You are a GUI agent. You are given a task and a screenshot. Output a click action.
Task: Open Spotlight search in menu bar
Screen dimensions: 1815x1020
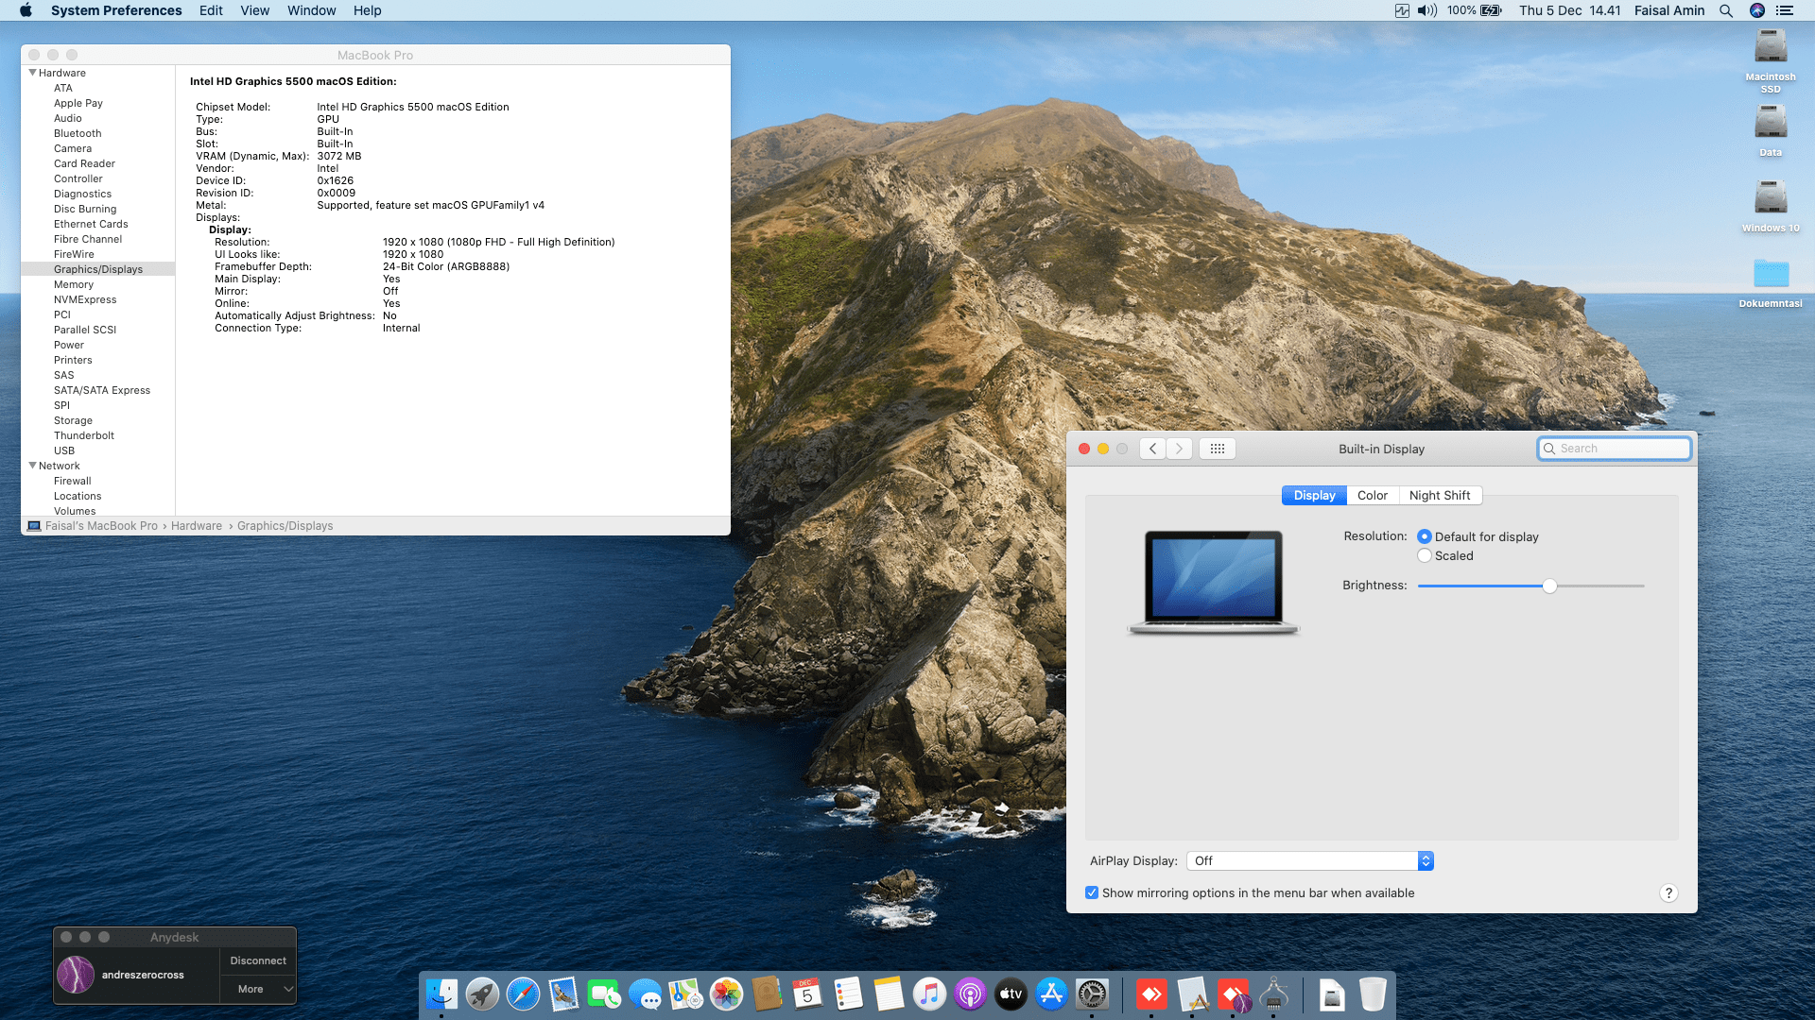(1725, 10)
